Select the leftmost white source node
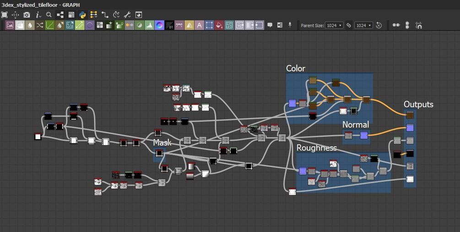The height and width of the screenshot is (232, 460). [38, 136]
